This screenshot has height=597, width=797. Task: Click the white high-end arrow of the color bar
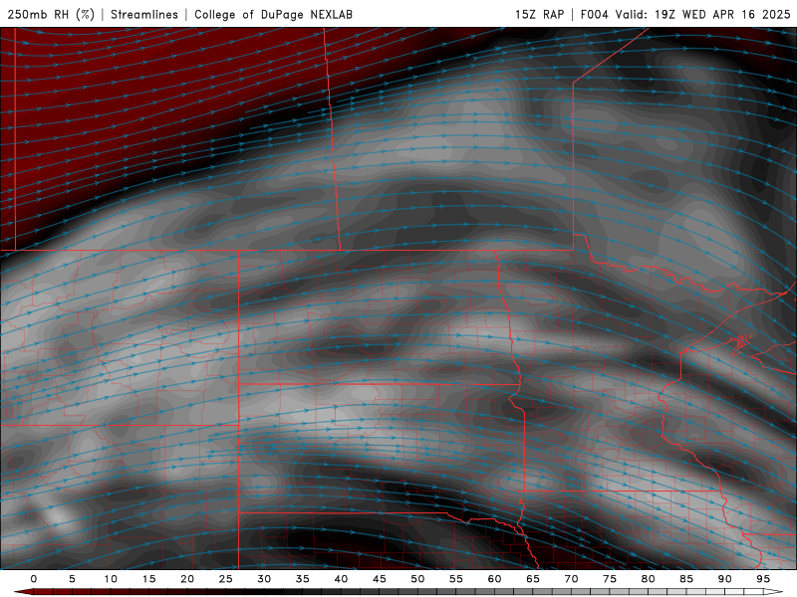tap(773, 592)
